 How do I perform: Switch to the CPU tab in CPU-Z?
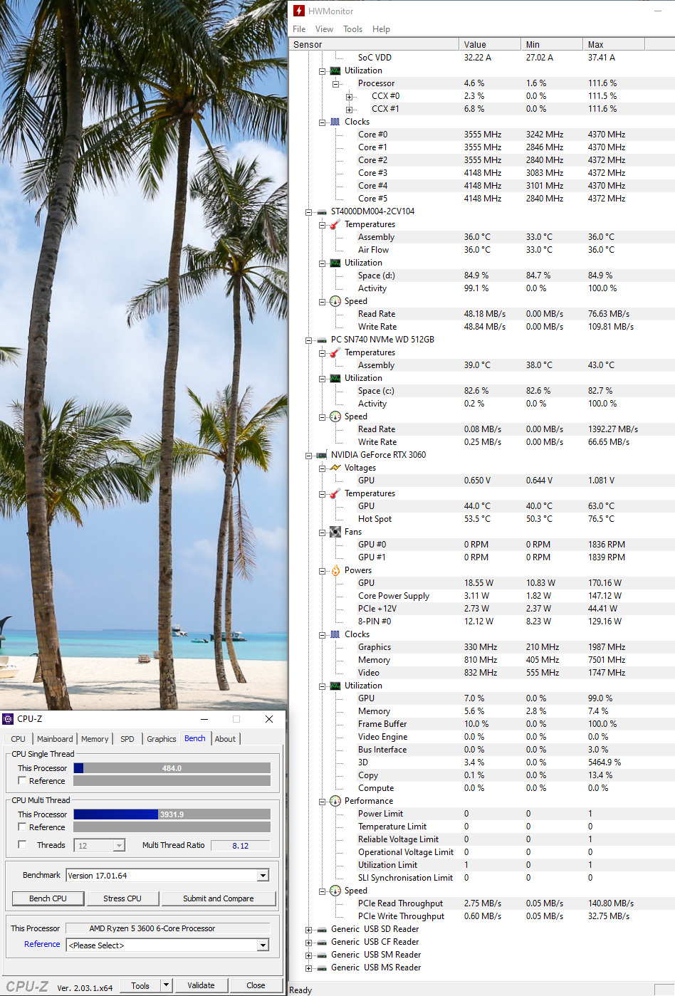(18, 739)
